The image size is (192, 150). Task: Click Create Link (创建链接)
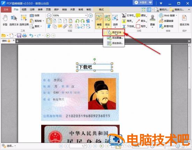pos(166,21)
